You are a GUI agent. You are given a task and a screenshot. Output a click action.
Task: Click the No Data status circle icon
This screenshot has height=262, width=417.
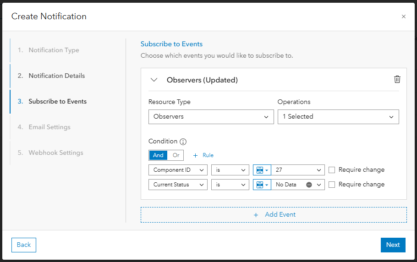tap(309, 185)
